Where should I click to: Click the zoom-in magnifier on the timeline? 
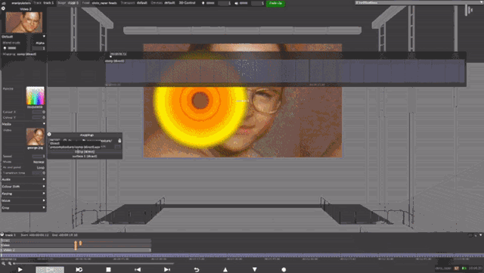10,263
